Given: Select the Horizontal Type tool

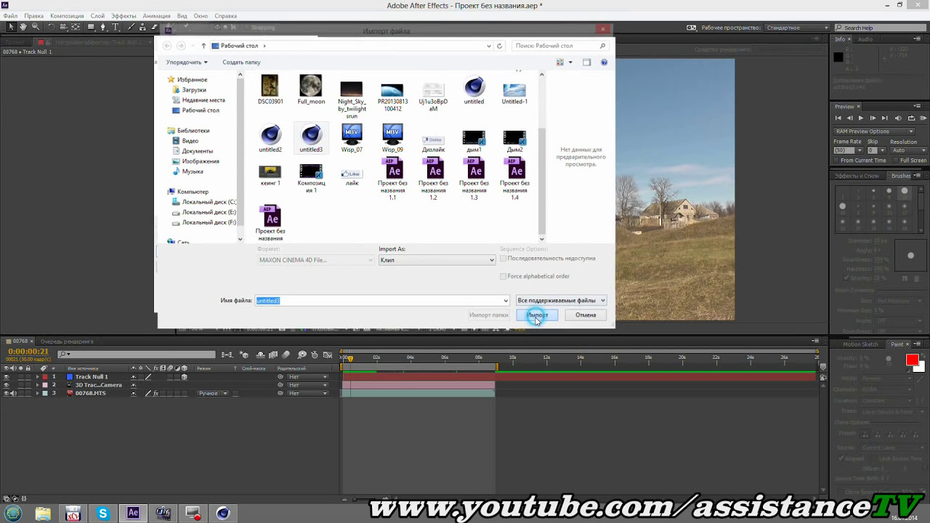Looking at the screenshot, I should pos(116,27).
